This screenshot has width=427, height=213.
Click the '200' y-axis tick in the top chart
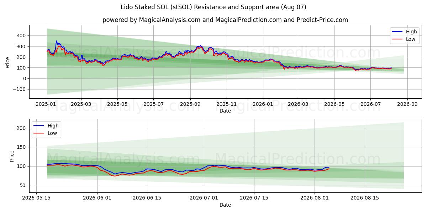coord(22,57)
